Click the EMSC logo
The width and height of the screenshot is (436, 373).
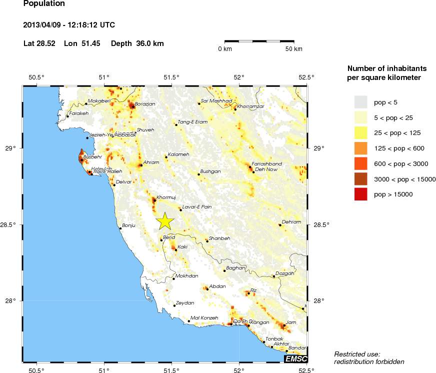(295, 358)
